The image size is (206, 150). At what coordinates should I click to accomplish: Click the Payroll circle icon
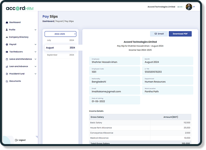tap(7, 45)
